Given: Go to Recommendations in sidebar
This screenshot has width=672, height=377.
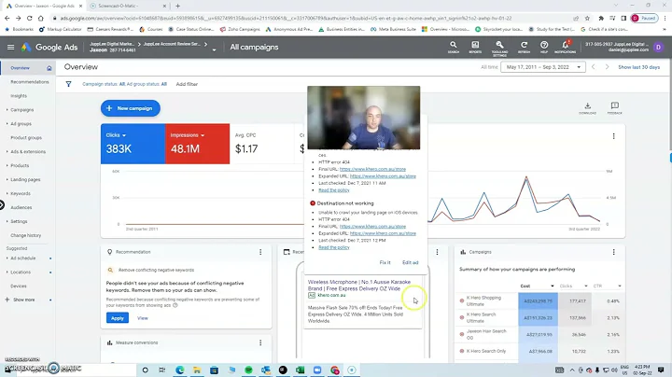Looking at the screenshot, I should [x=30, y=82].
